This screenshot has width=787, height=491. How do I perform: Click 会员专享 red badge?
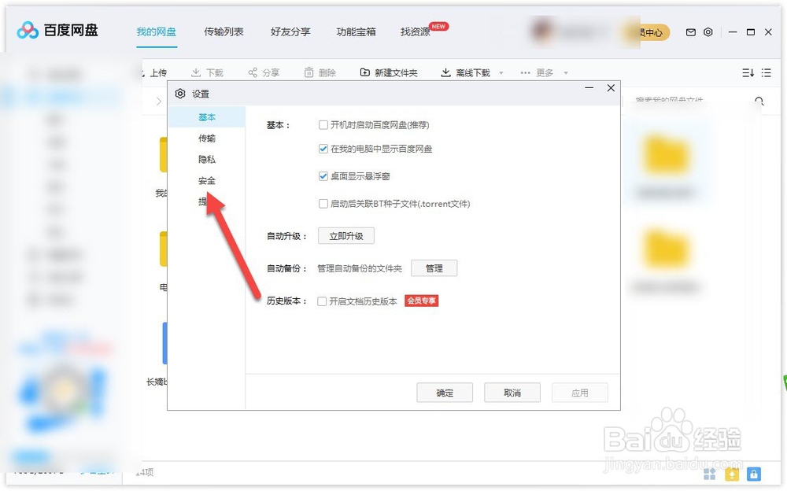421,301
